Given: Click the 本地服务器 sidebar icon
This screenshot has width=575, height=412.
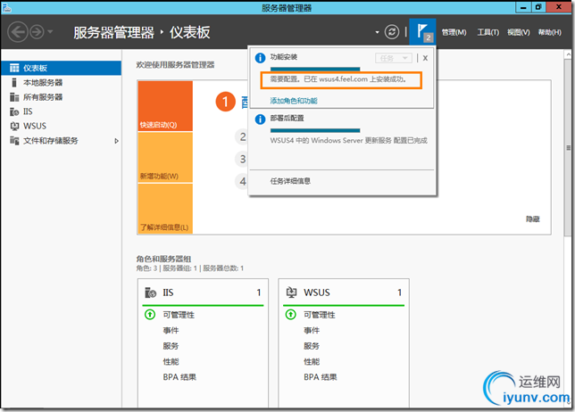Looking at the screenshot, I should coord(14,83).
